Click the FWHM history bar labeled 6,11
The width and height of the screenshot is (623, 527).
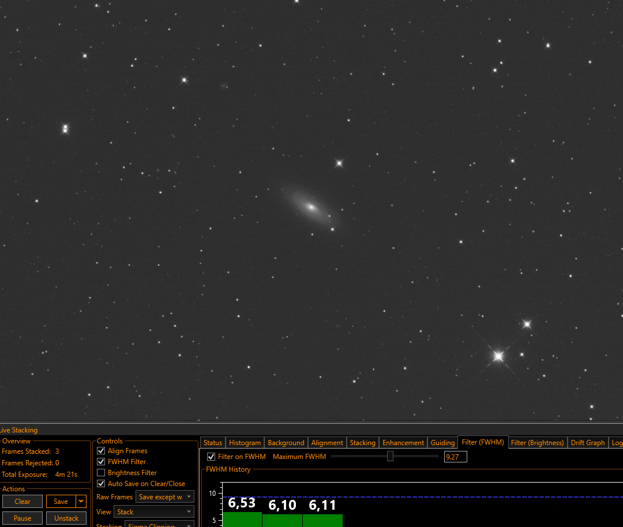(x=322, y=521)
